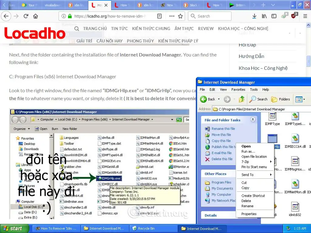Viewport: 311px width, 233px height.
Task: Open My Documents in Other Places
Action: (x=222, y=188)
